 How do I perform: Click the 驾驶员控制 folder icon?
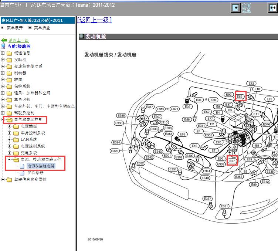(x=9, y=113)
